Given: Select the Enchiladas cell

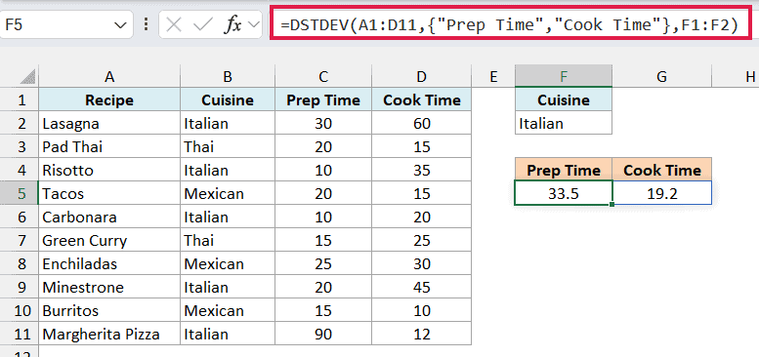Looking at the screenshot, I should click(109, 264).
